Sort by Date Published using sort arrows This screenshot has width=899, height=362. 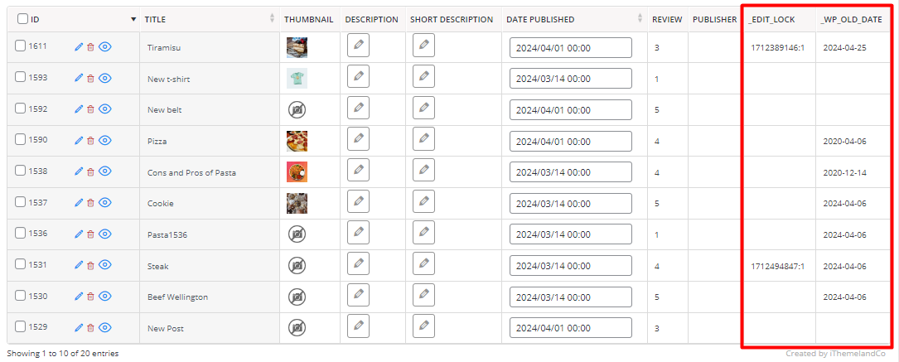(640, 19)
